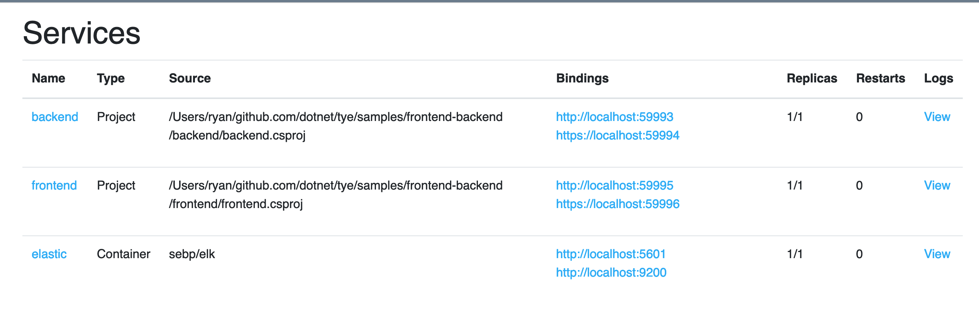
Task: View logs for the elastic service
Action: [x=937, y=254]
